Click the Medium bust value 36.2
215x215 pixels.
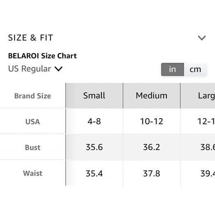point(152,147)
